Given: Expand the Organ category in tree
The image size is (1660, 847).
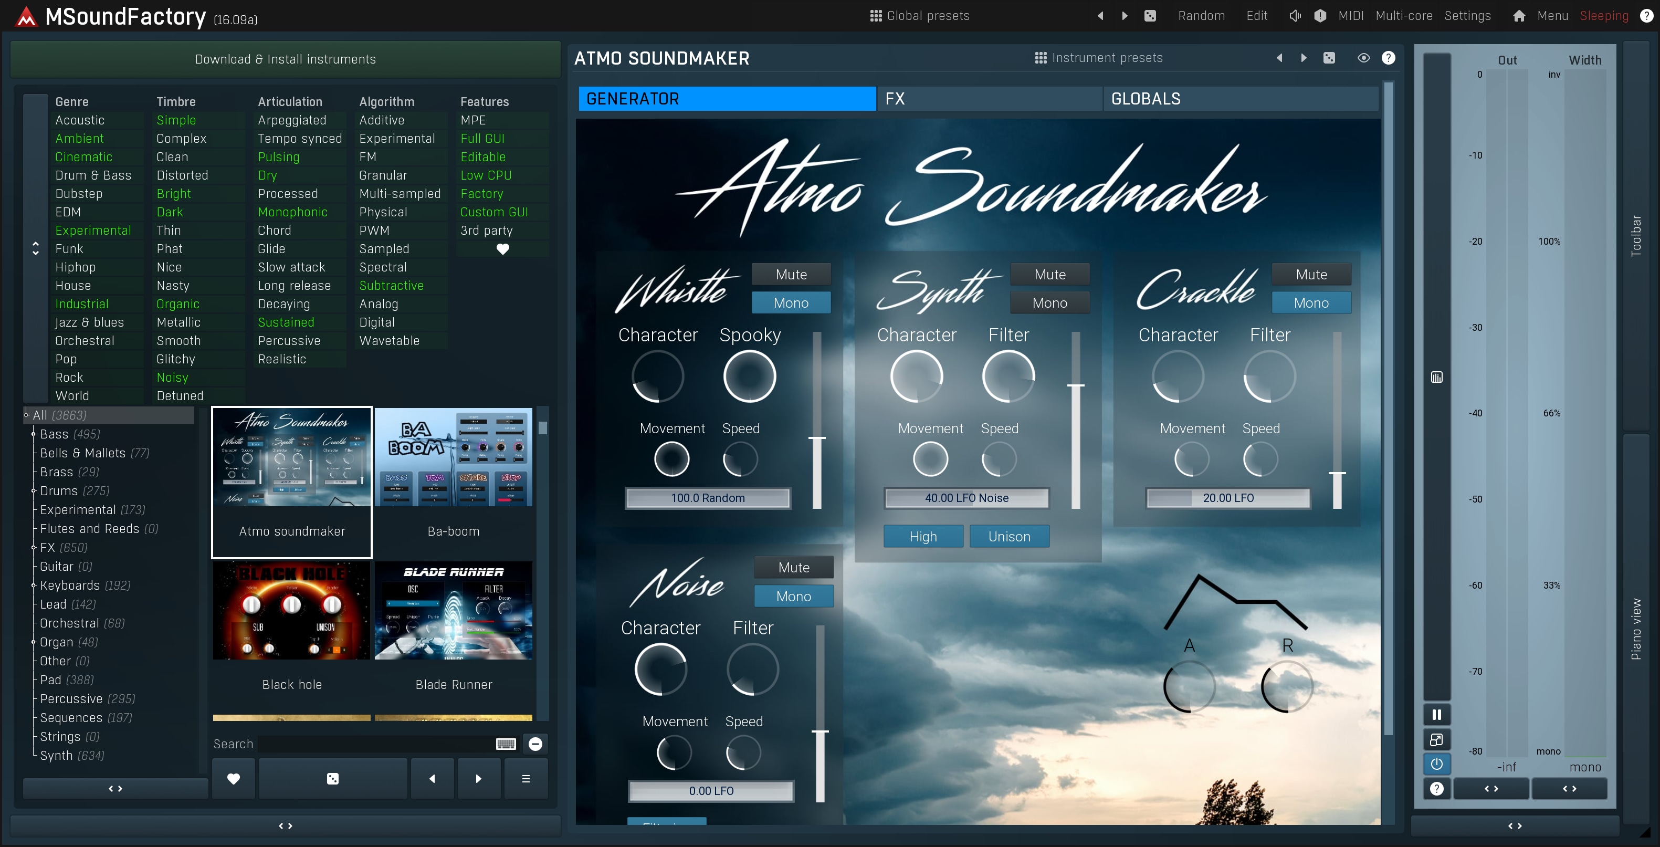Looking at the screenshot, I should (34, 642).
